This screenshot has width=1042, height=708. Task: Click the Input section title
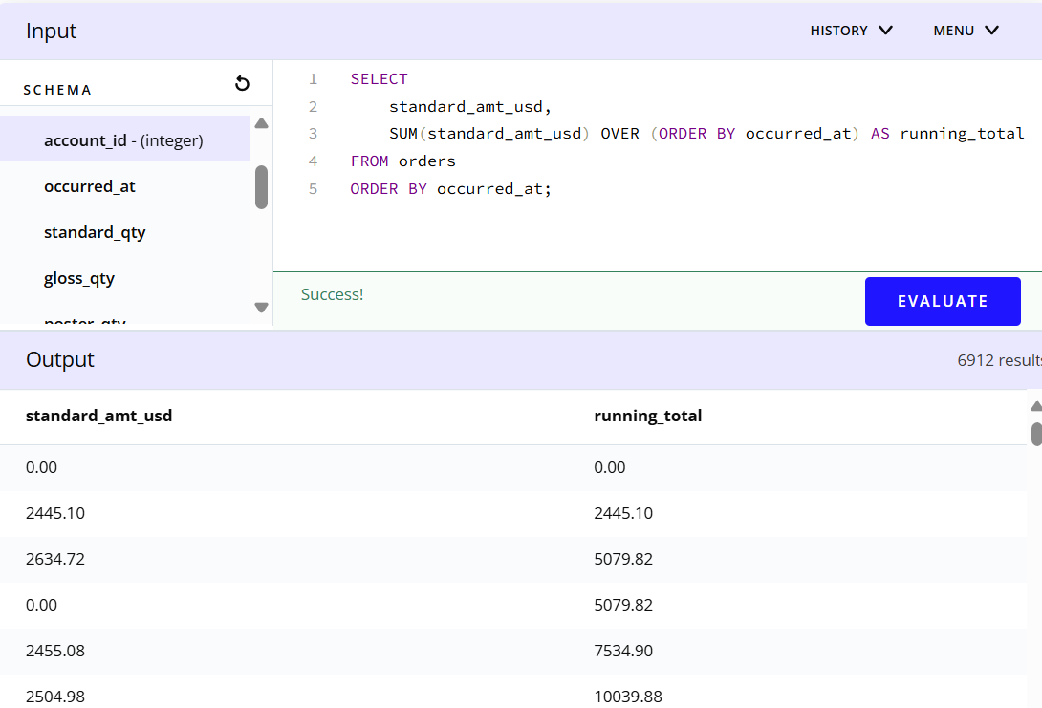coord(52,32)
